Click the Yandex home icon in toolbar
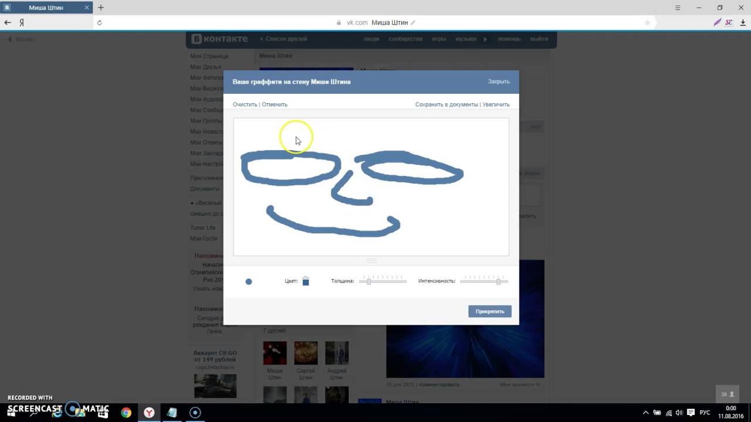Screen dimensions: 751x422 [x=22, y=22]
